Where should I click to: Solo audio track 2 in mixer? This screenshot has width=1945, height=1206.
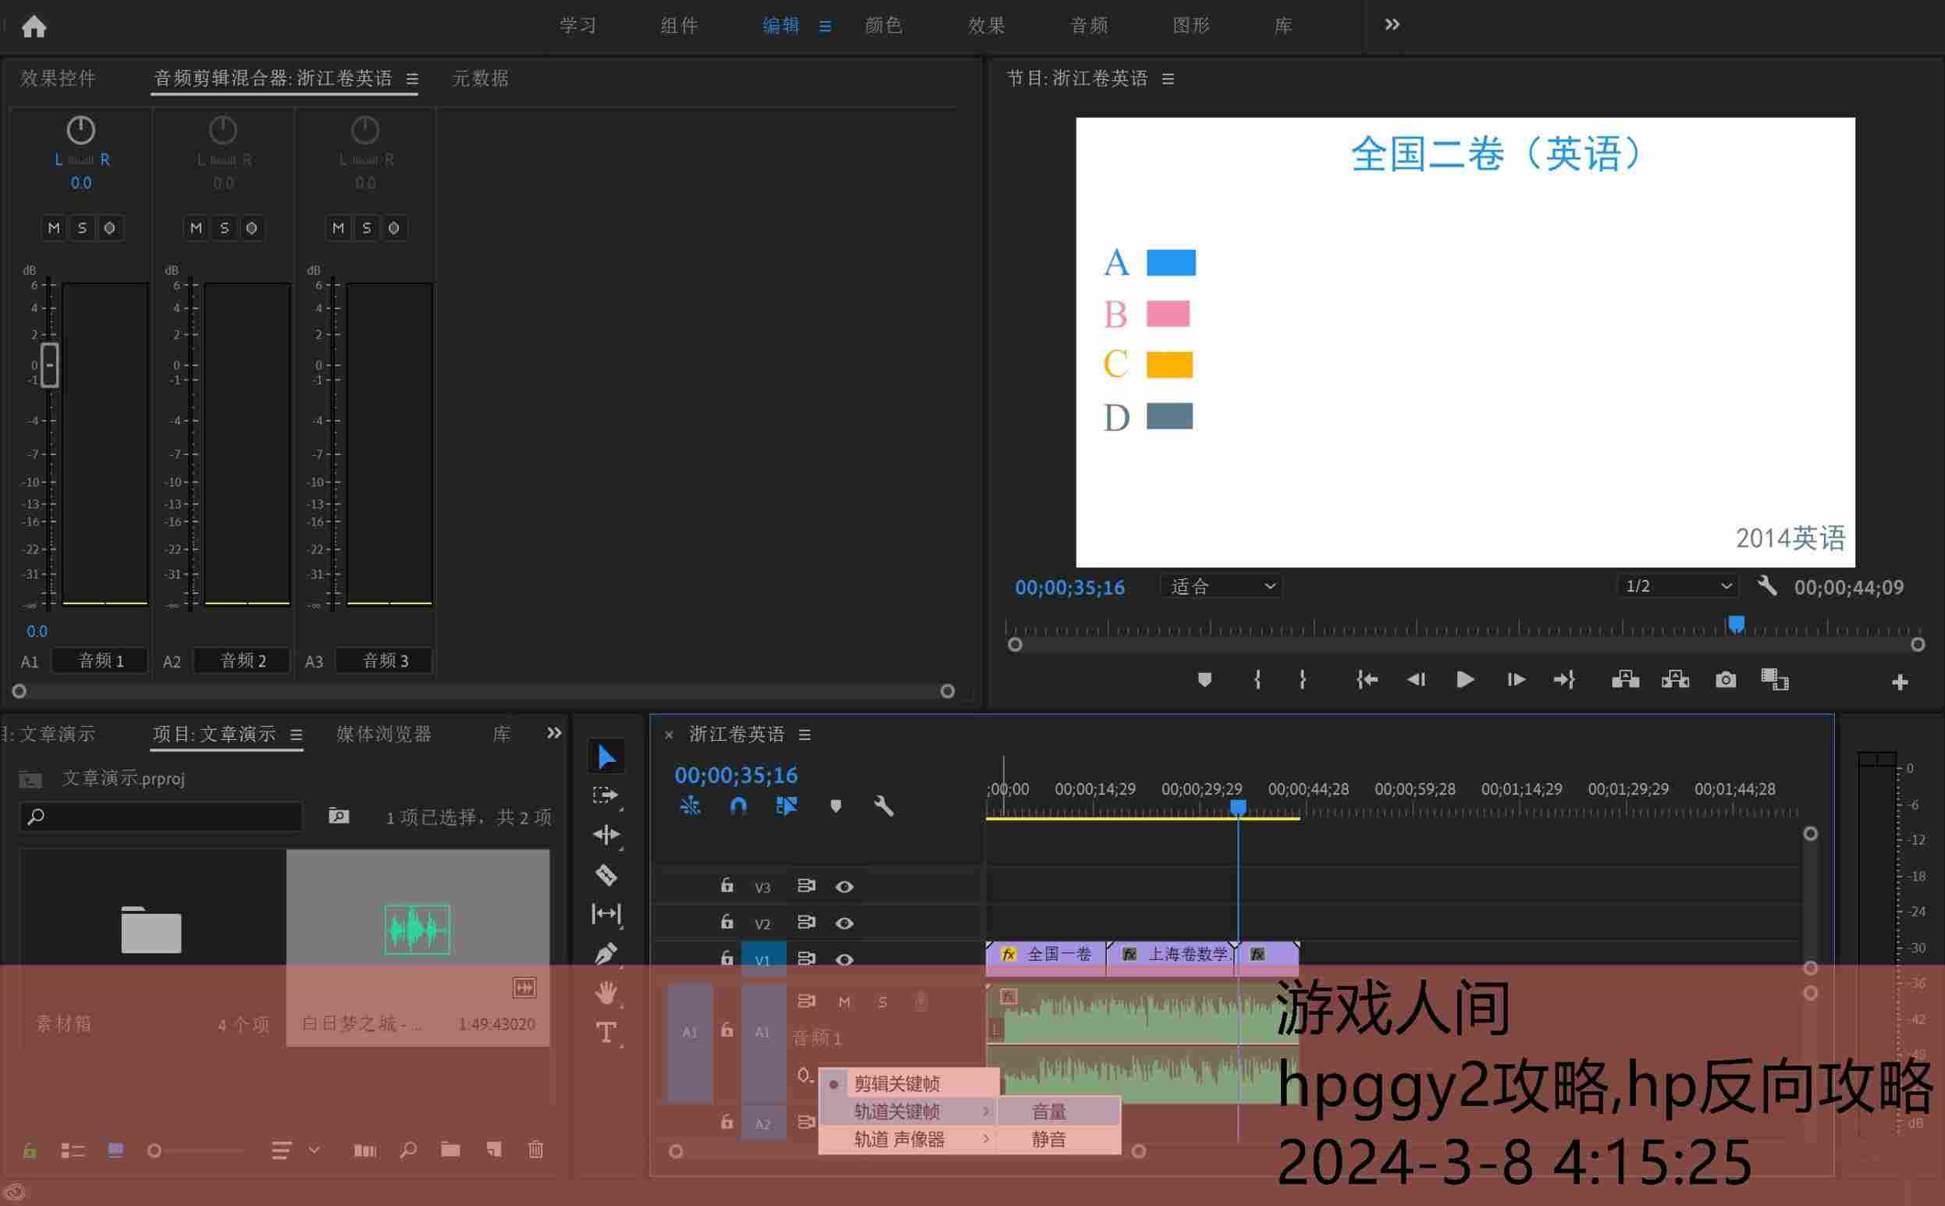(224, 228)
